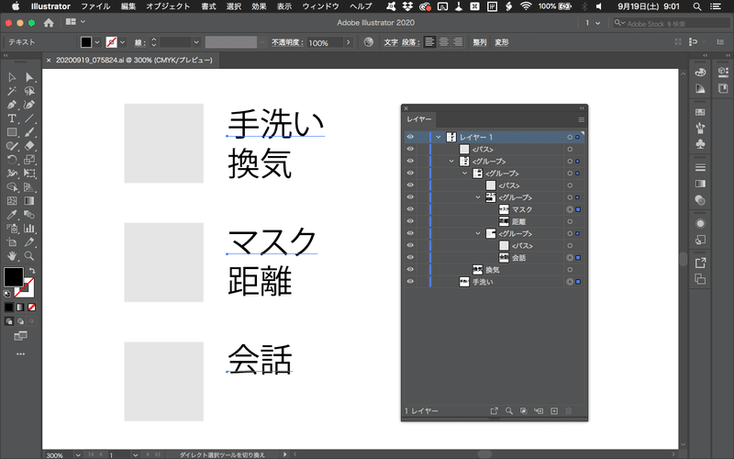Open zoom level dropdown at 300%
Viewport: 734px width, 459px height.
point(78,454)
